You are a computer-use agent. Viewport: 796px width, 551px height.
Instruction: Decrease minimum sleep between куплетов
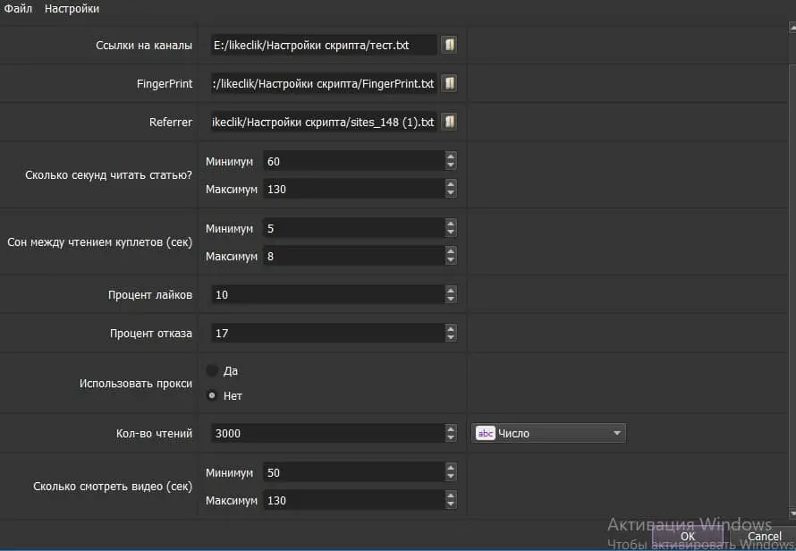451,233
